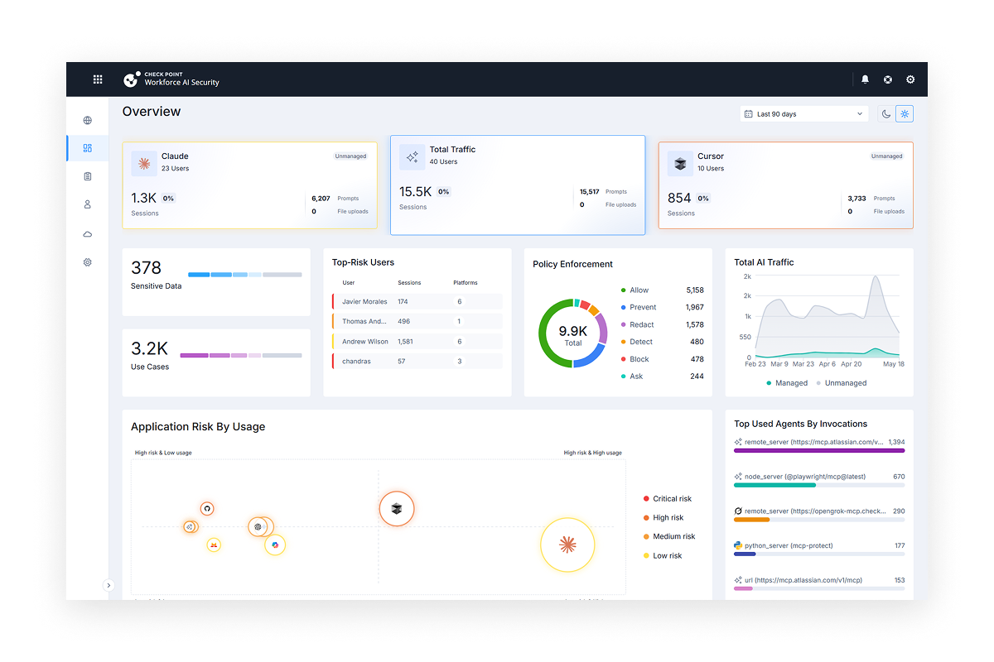Click the Use Cases purple progress bar
994x662 pixels.
click(241, 355)
